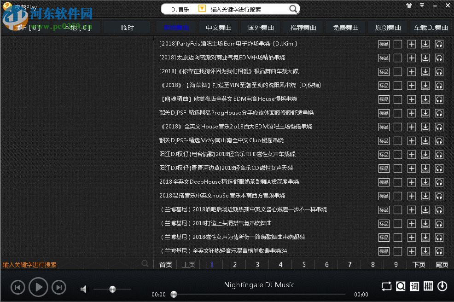Click the dropdown arrow icon beside DJ音乐

point(201,9)
